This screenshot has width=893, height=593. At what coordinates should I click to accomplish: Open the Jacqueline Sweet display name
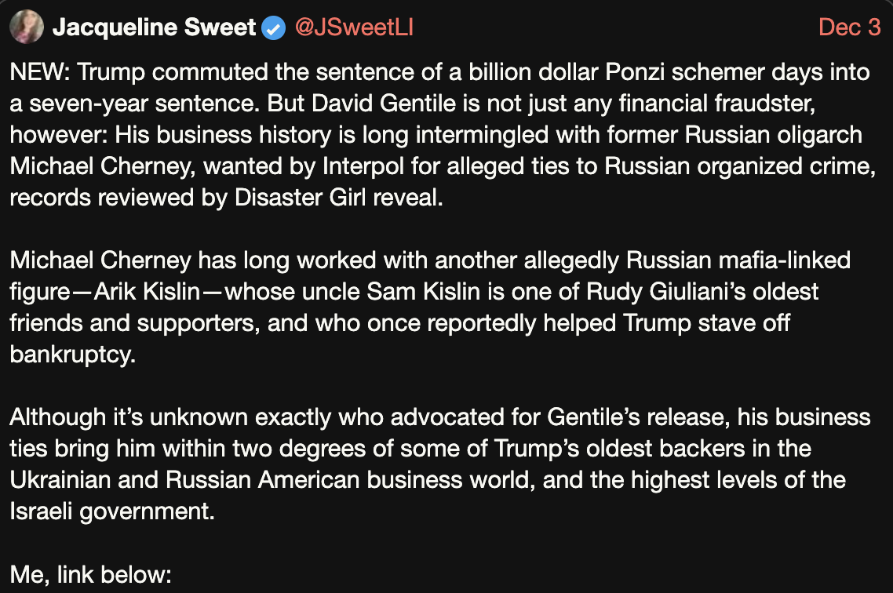point(154,28)
